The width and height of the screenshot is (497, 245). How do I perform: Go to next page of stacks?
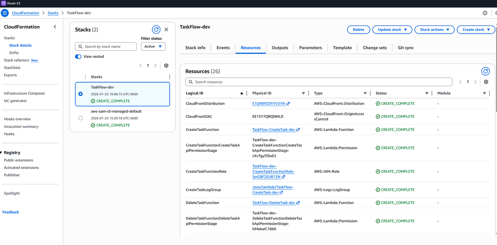[x=155, y=66]
